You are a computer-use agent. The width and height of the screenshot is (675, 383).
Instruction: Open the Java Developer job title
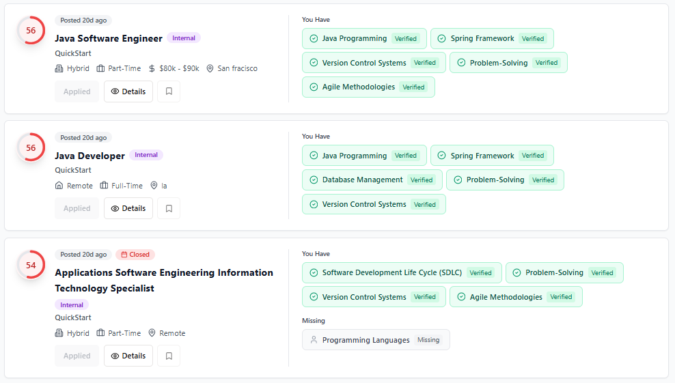click(x=89, y=156)
